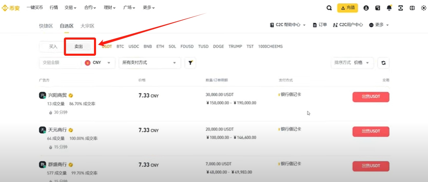Image resolution: width=428 pixels, height=182 pixels.
Task: Click verified badge next to 群盛商行
Action: click(70, 165)
